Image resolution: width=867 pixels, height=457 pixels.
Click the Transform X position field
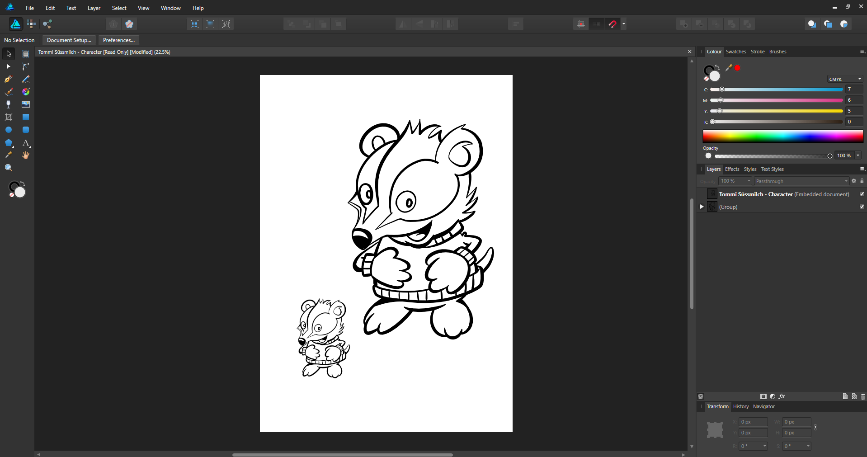tap(754, 422)
